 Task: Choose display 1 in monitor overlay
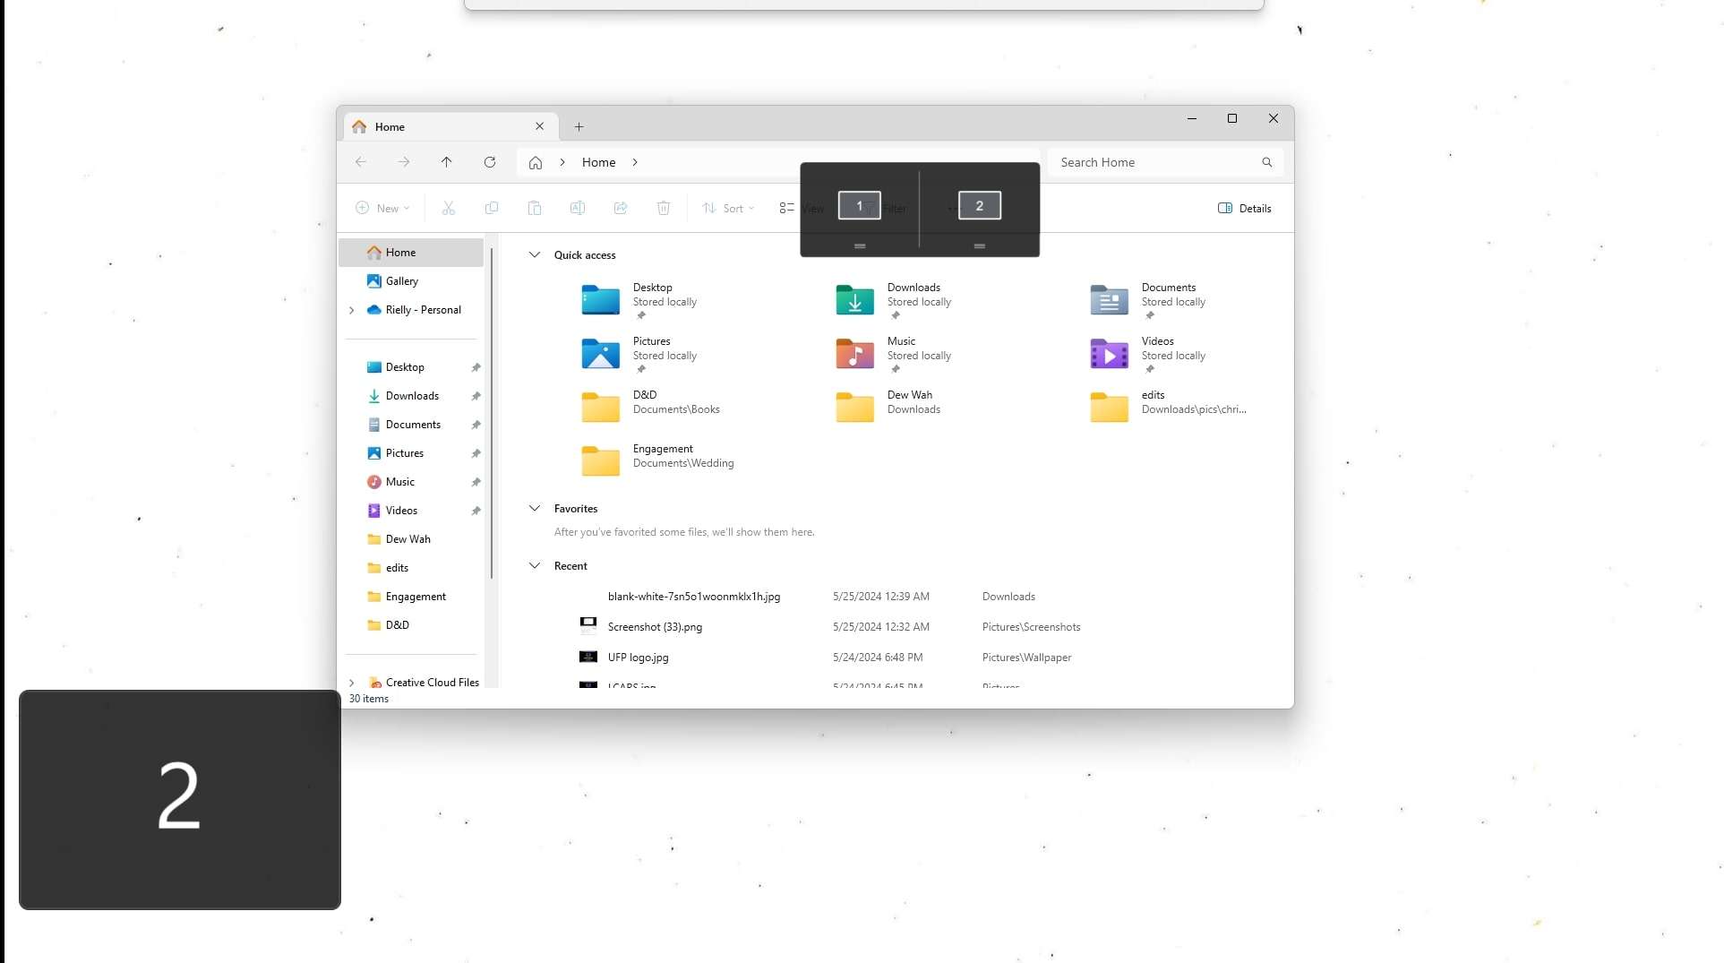[x=860, y=205]
